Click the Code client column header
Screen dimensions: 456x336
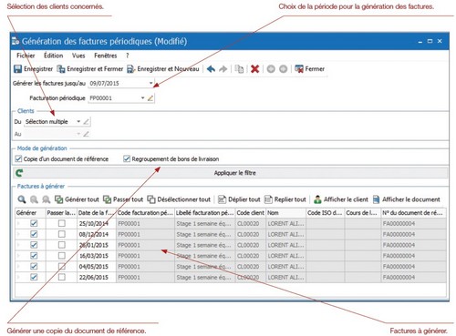tap(250, 213)
